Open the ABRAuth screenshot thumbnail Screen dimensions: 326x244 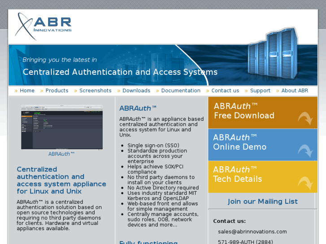pos(62,127)
